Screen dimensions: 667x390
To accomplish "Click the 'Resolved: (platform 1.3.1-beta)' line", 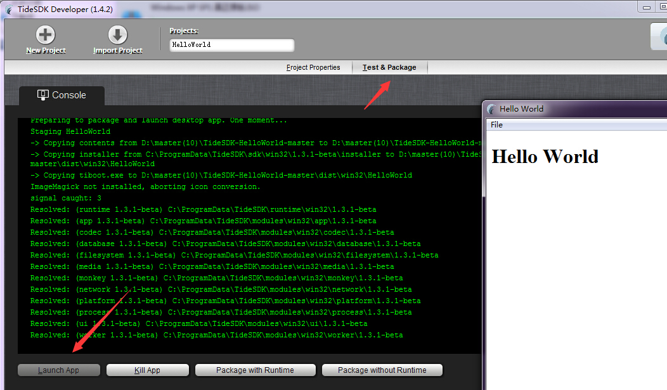I will (x=226, y=301).
